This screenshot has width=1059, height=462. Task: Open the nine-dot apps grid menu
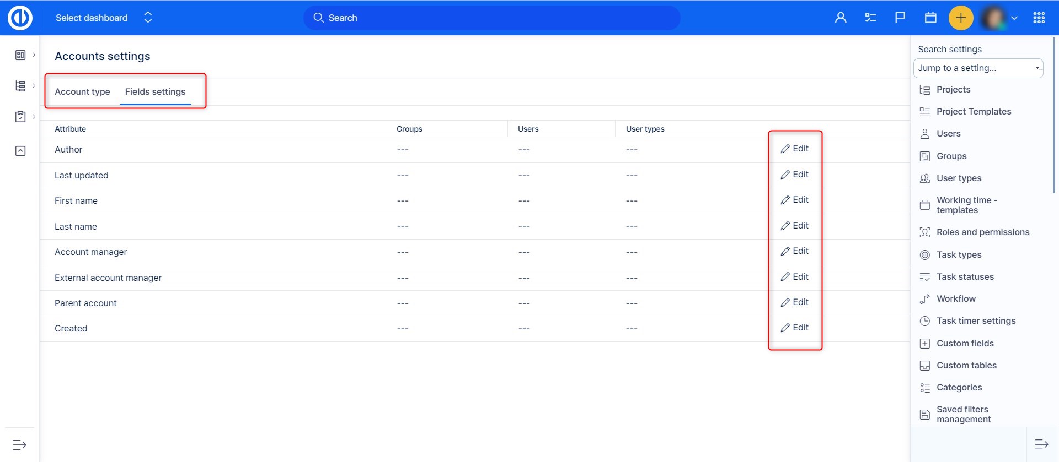tap(1039, 18)
